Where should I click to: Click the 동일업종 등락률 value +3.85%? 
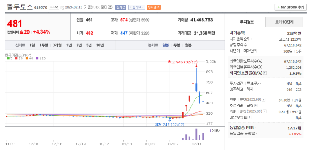[295, 134]
